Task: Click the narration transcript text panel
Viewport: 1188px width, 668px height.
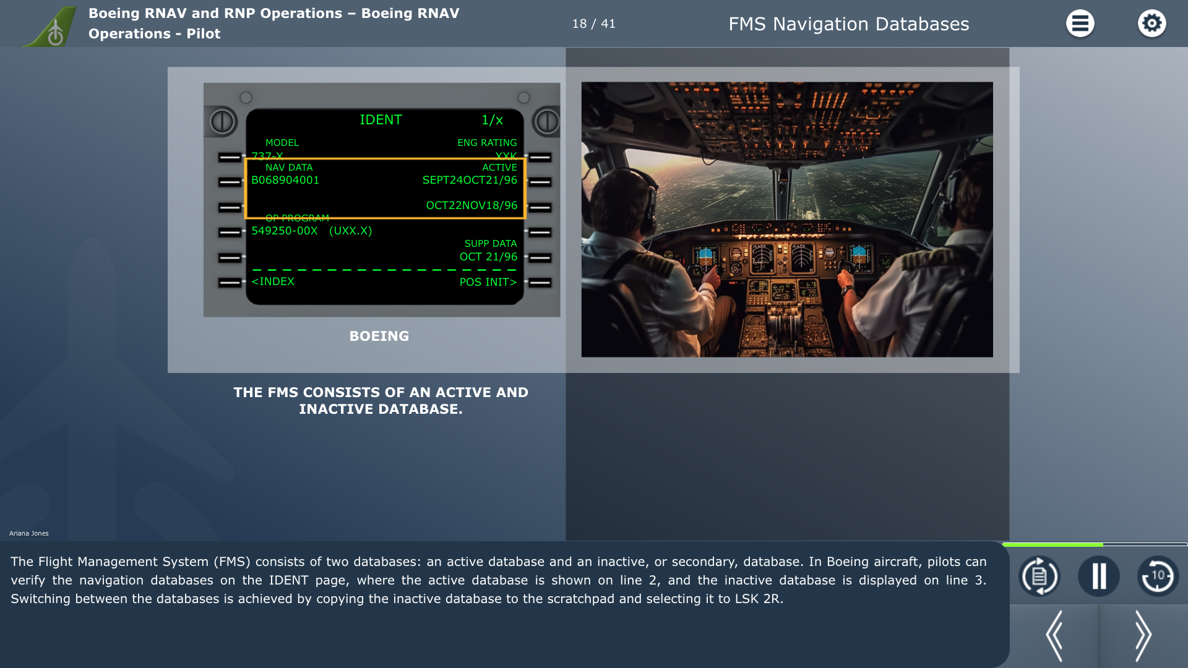Action: point(499,580)
